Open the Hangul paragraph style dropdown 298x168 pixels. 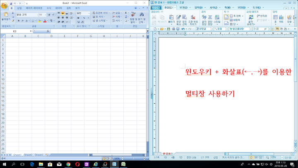pos(212,29)
